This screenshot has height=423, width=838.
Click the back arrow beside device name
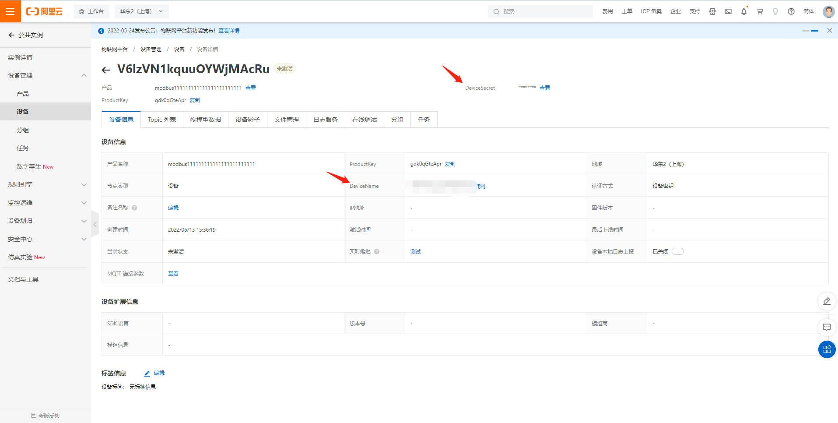pyautogui.click(x=106, y=70)
